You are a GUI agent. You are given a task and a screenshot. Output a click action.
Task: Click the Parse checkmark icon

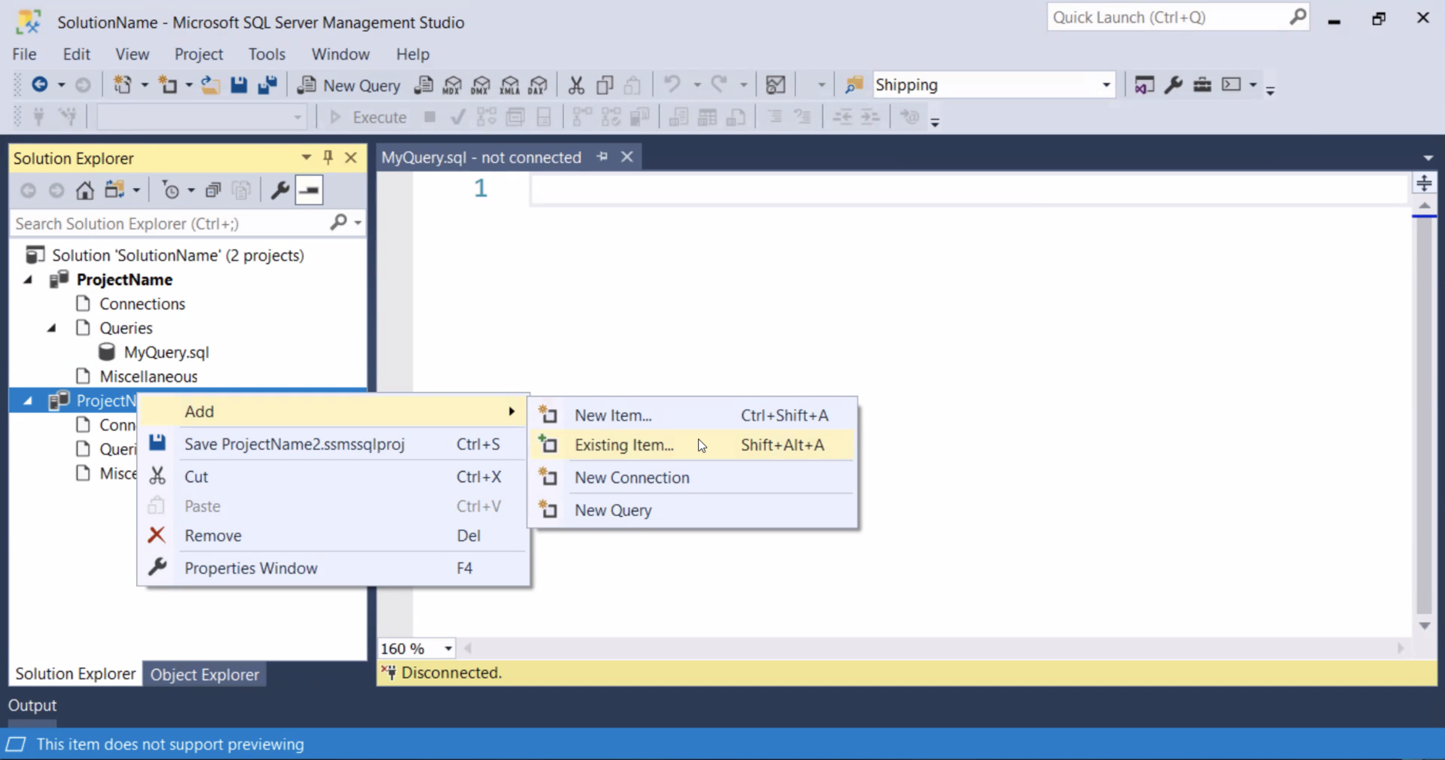pos(458,116)
